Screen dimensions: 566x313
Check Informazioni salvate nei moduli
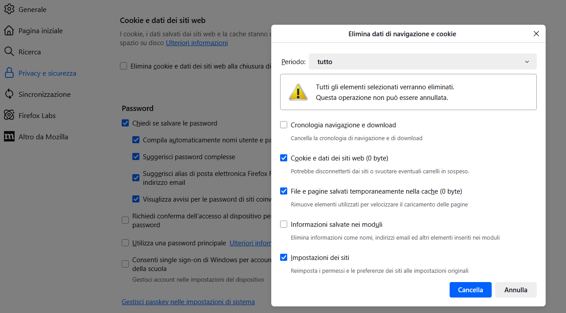pos(284,224)
